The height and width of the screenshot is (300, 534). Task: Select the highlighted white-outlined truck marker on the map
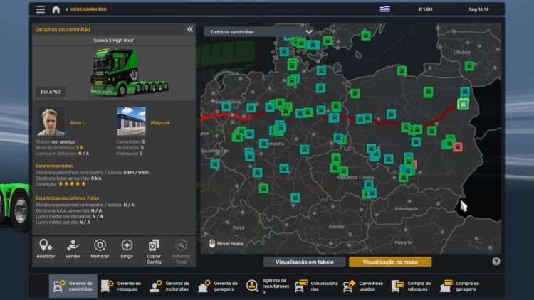[463, 104]
